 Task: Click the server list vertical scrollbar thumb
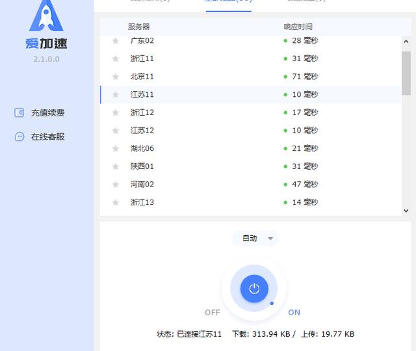(x=406, y=73)
